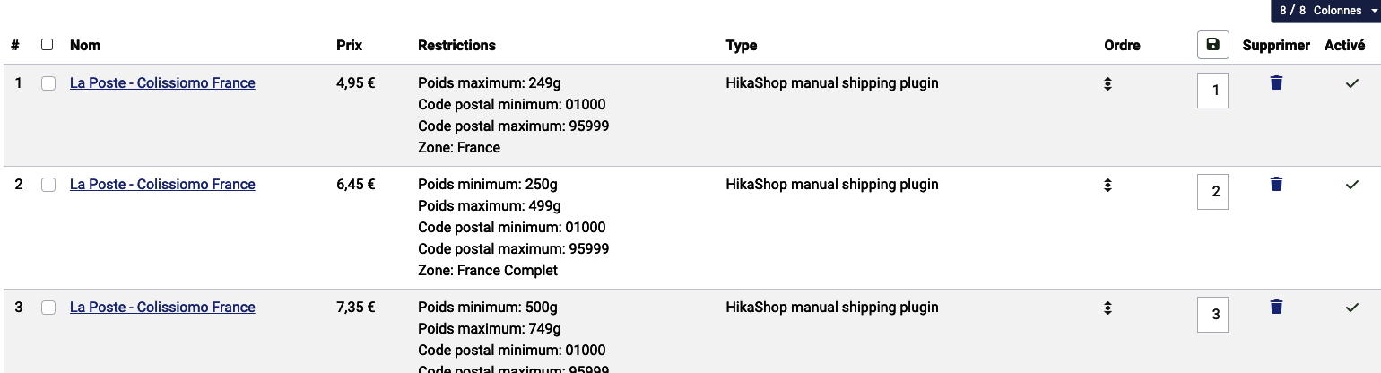Image resolution: width=1381 pixels, height=373 pixels.
Task: Sort the list by Ordre column header
Action: [x=1122, y=45]
